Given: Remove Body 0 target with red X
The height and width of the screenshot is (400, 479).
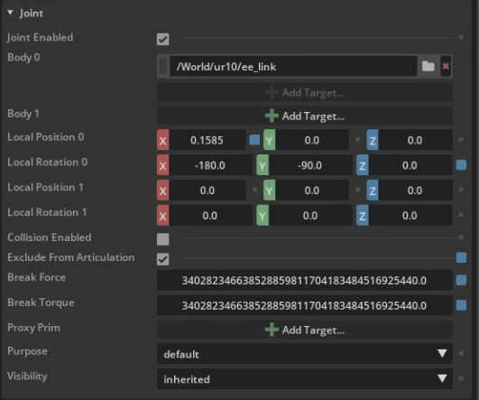Looking at the screenshot, I should (x=446, y=66).
